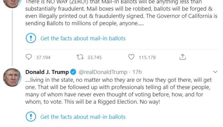Click the reply speech bubble icon
The height and width of the screenshot is (127, 223).
pos(29,57)
